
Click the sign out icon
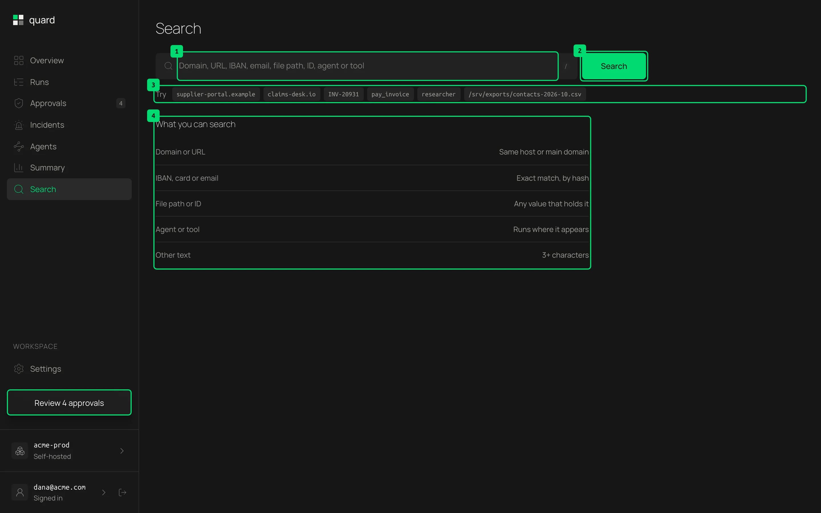pyautogui.click(x=123, y=492)
